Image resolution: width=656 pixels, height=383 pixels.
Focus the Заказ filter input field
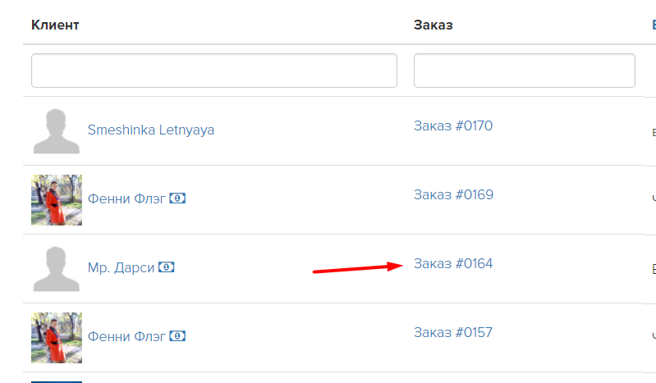tap(524, 71)
